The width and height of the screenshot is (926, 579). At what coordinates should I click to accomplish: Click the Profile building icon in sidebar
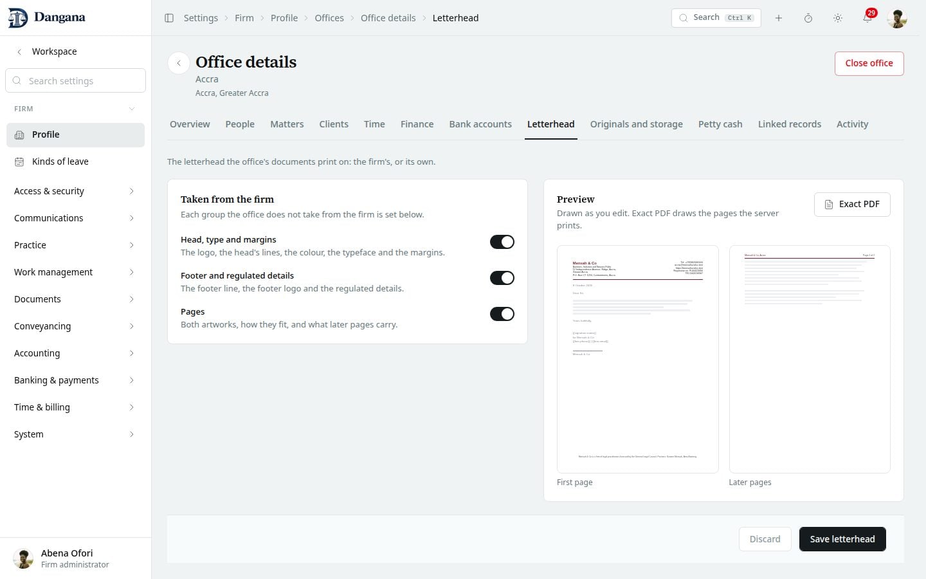point(19,135)
